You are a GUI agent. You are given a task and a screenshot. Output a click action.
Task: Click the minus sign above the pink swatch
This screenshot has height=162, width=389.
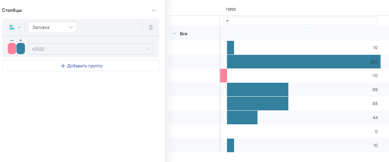12,40
